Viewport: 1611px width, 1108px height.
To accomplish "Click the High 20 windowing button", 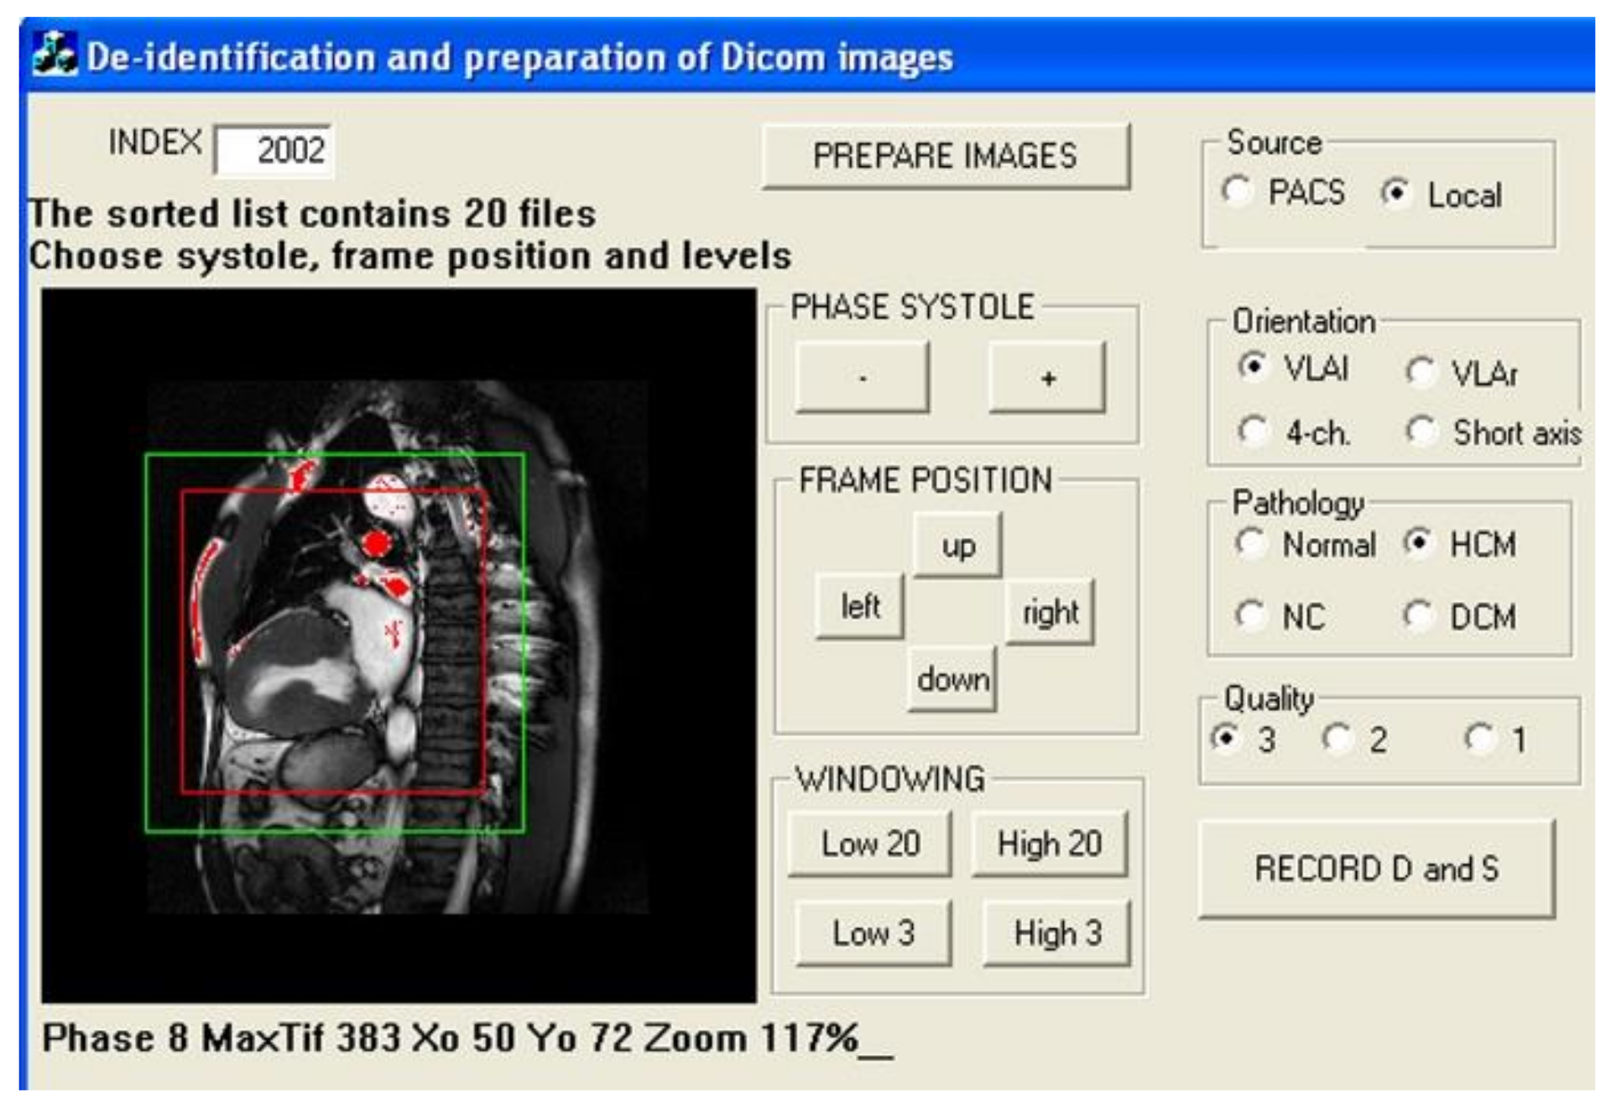I will [x=1049, y=844].
